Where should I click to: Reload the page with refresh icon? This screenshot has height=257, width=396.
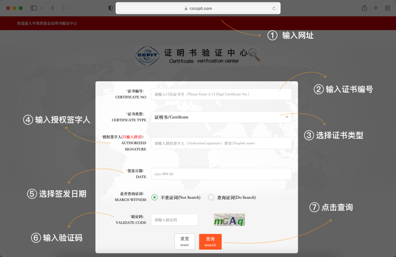[274, 9]
